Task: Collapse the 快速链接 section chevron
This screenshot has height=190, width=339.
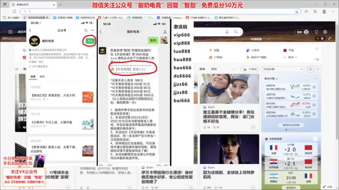Action: pos(269,39)
